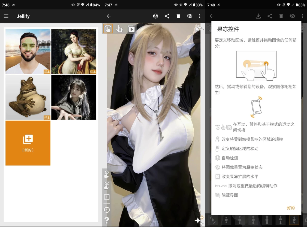The image size is (307, 227).
Task: Open the three-dot overflow menu in editor
Action: (x=200, y=16)
